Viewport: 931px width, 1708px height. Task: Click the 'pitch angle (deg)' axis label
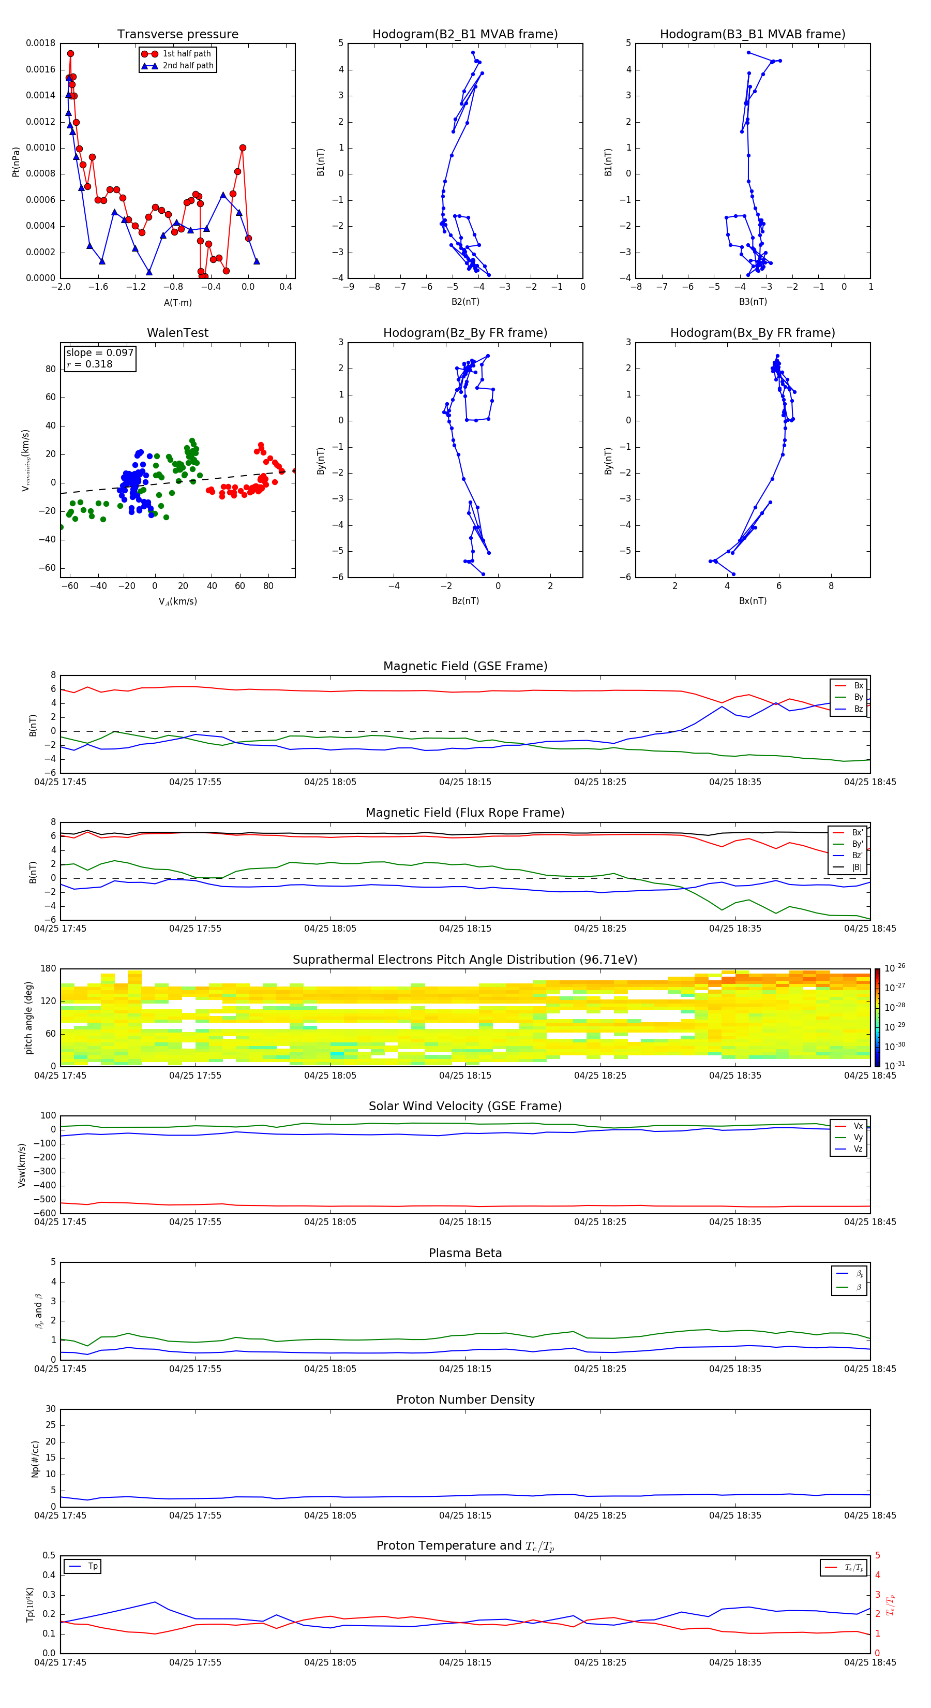point(28,1018)
